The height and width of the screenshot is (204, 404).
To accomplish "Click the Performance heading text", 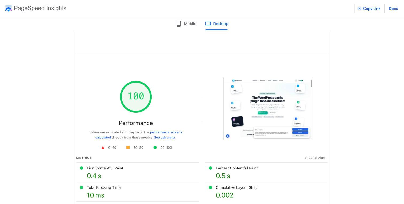I will (x=136, y=123).
